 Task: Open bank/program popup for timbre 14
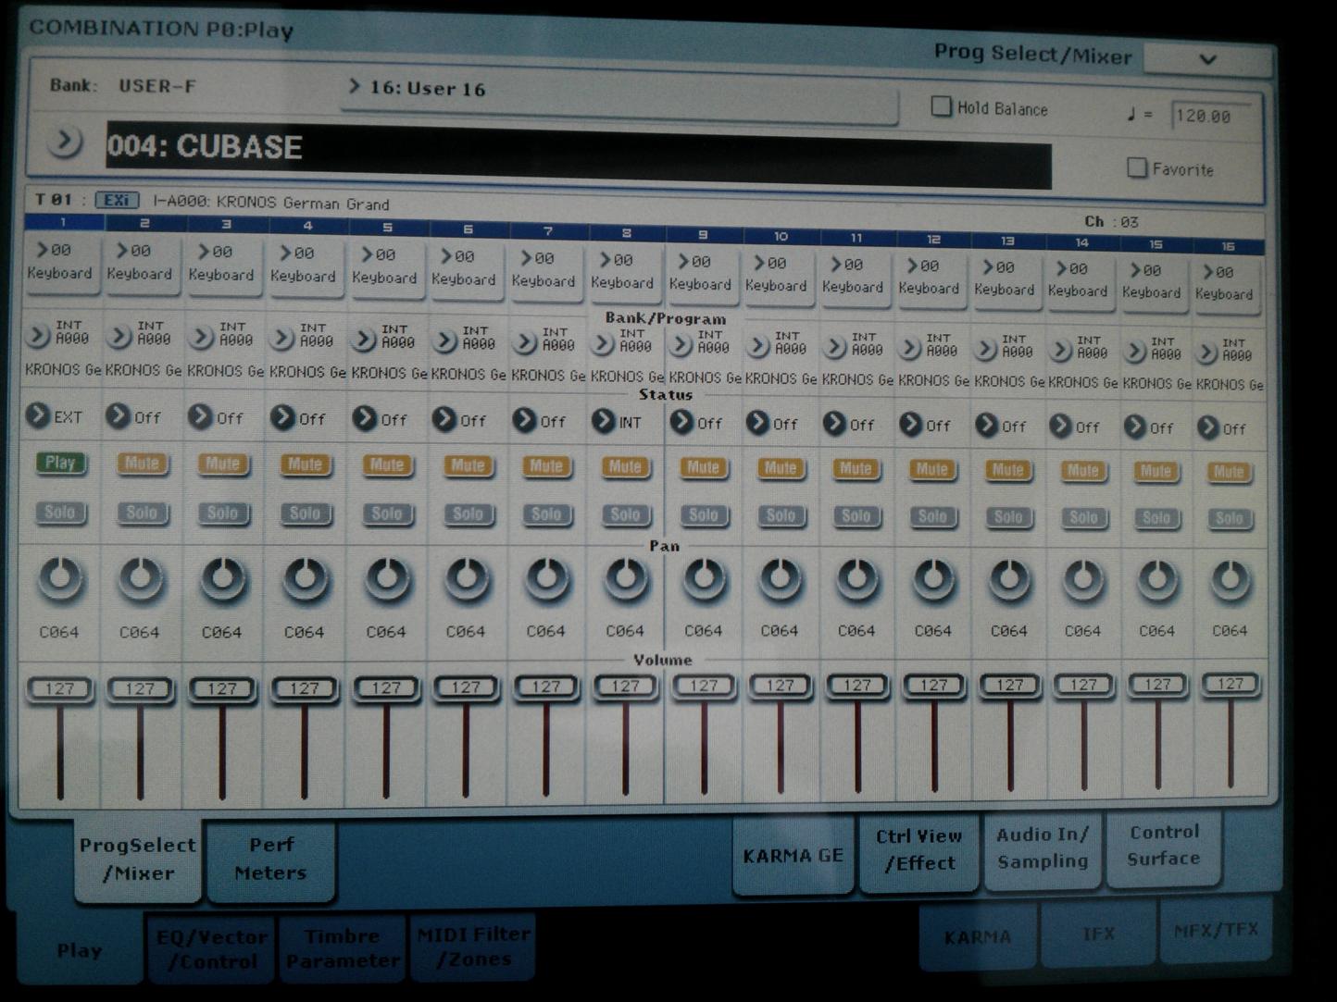point(1061,351)
